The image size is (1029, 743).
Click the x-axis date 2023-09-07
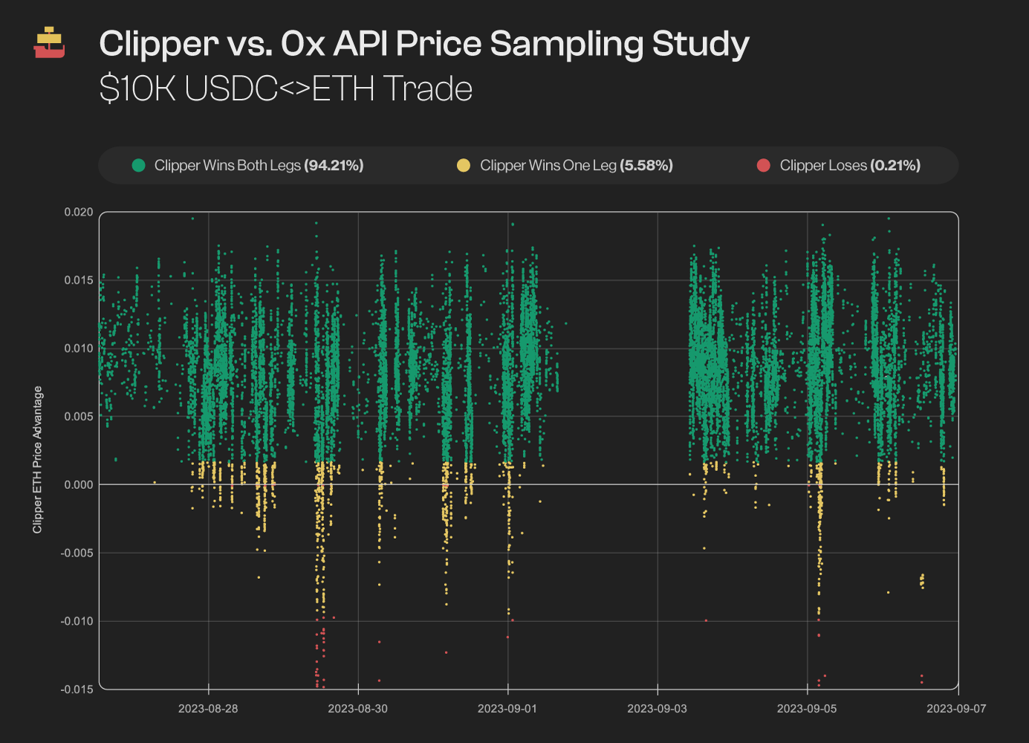956,709
